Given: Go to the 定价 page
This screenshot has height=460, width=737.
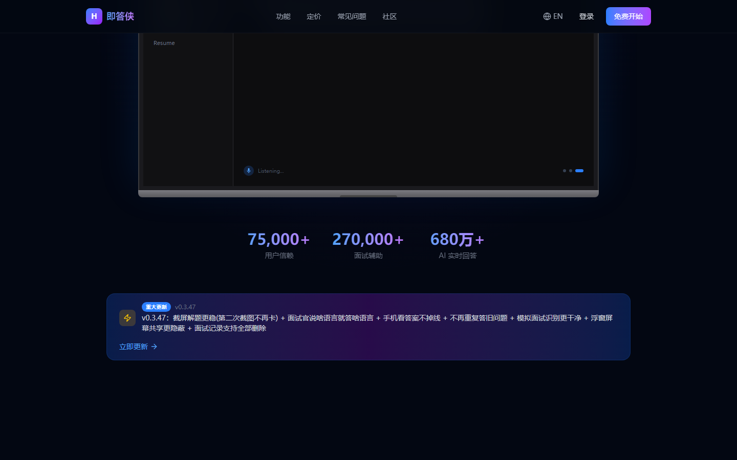Looking at the screenshot, I should pyautogui.click(x=314, y=16).
